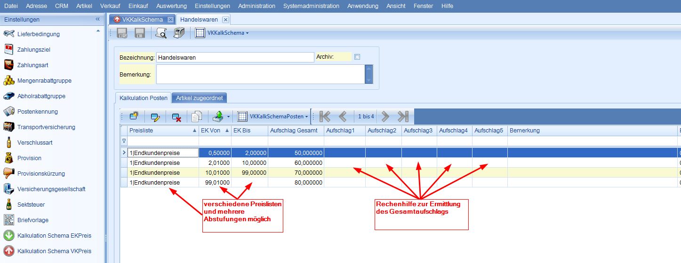Open Briefvorlage in the sidebar
Screen dimensions: 681x263
[33, 220]
